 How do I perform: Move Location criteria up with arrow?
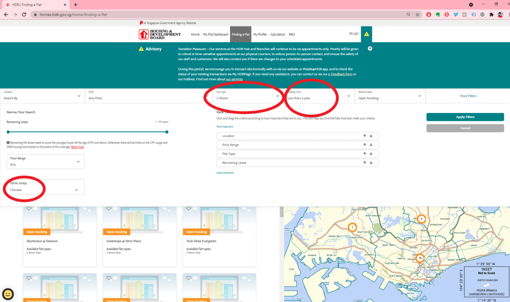365,136
